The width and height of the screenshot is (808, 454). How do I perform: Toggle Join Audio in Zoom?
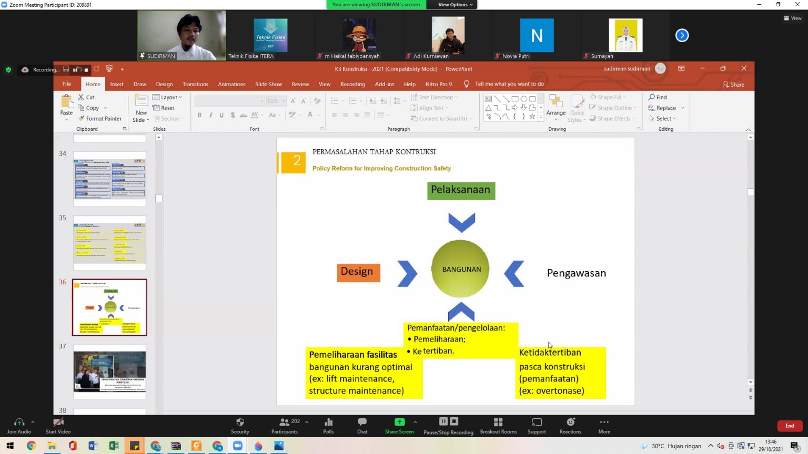click(x=19, y=425)
